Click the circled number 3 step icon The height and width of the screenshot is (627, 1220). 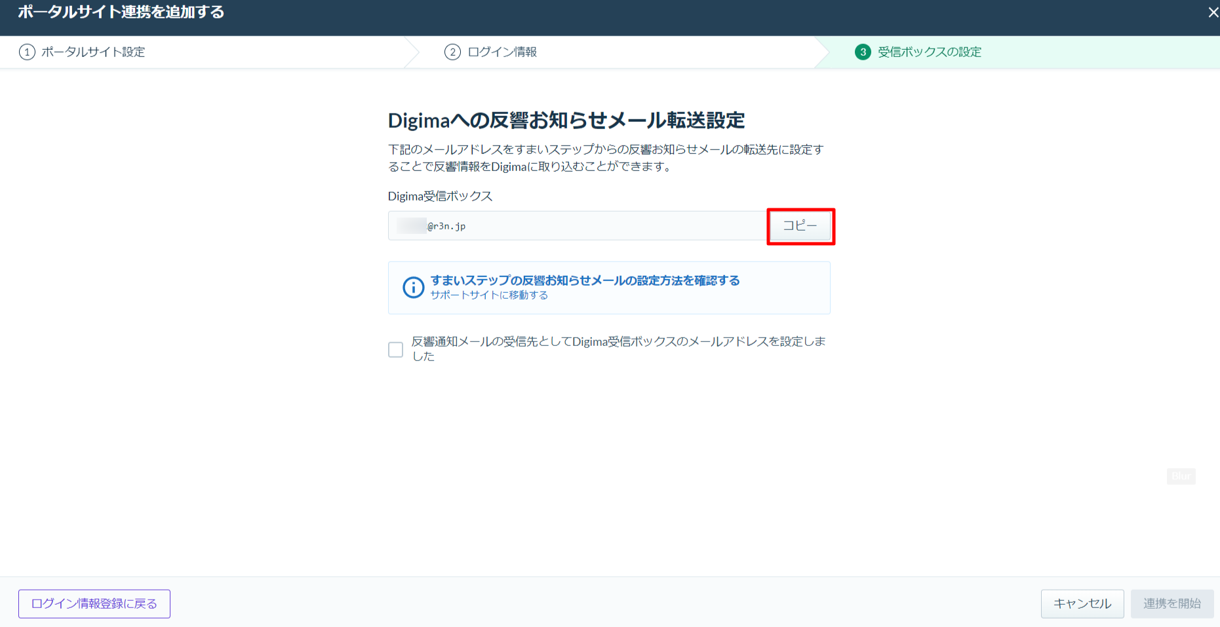[863, 52]
